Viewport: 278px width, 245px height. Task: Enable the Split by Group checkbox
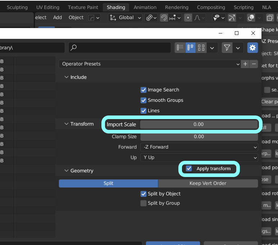click(143, 203)
